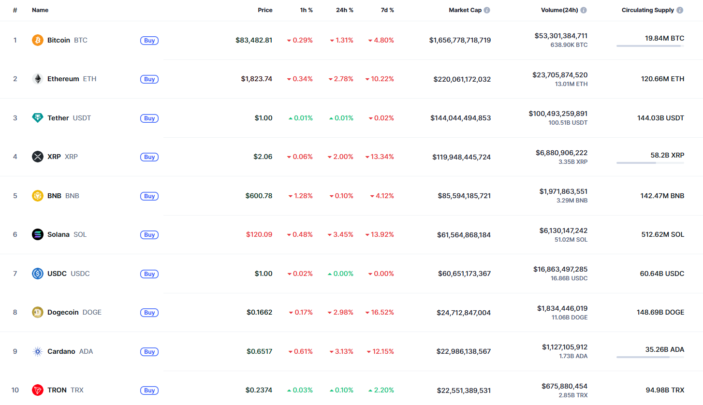This screenshot has height=405, width=703.
Task: Buy Solana using its Buy button
Action: tap(149, 235)
